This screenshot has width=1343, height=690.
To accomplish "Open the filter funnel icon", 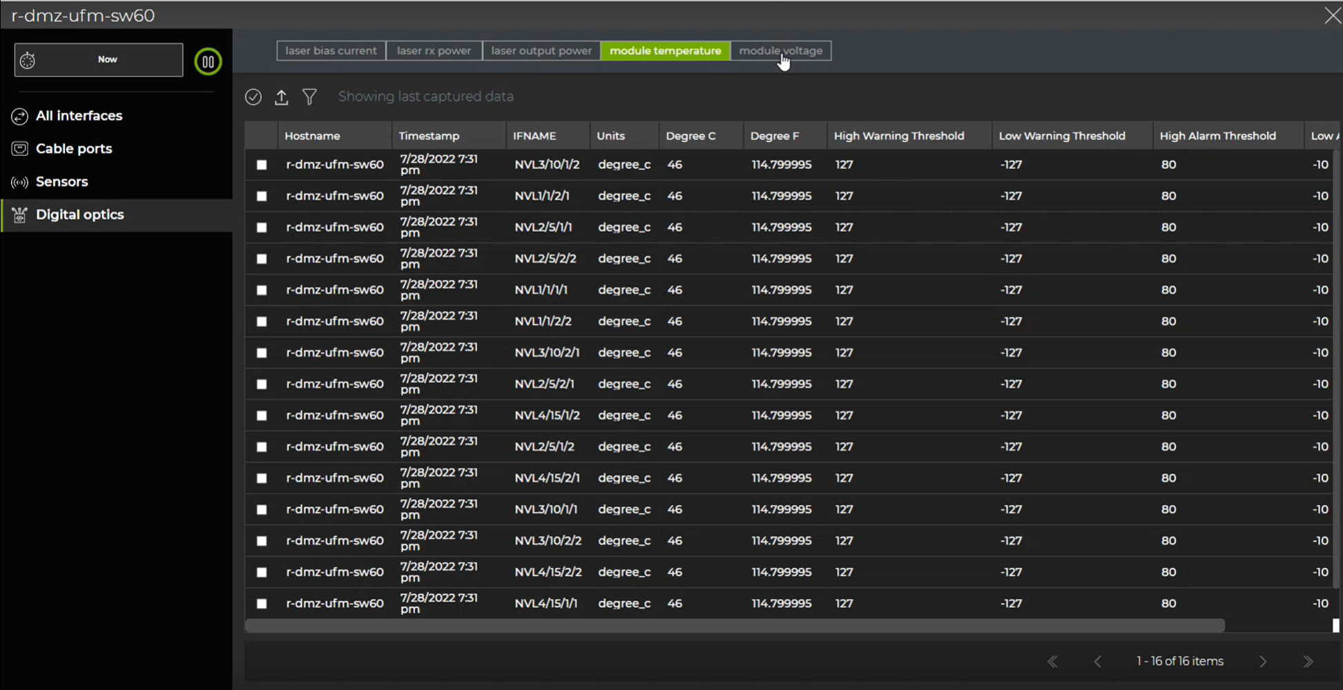I will 309,97.
